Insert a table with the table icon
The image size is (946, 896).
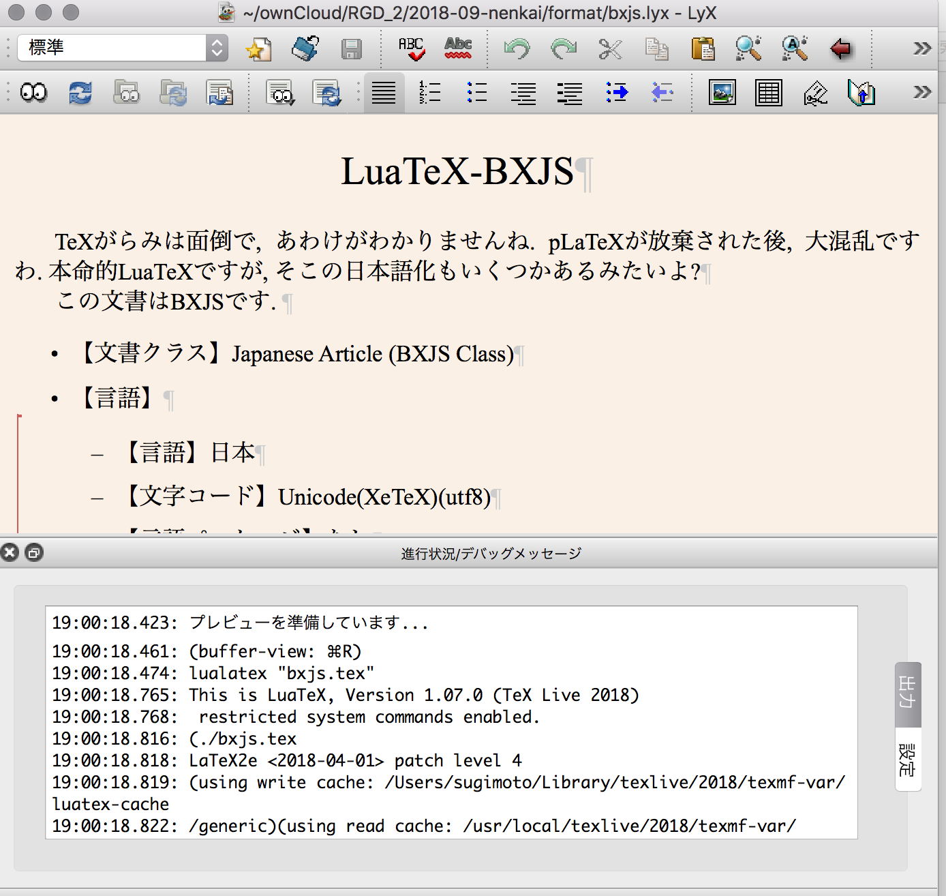769,93
